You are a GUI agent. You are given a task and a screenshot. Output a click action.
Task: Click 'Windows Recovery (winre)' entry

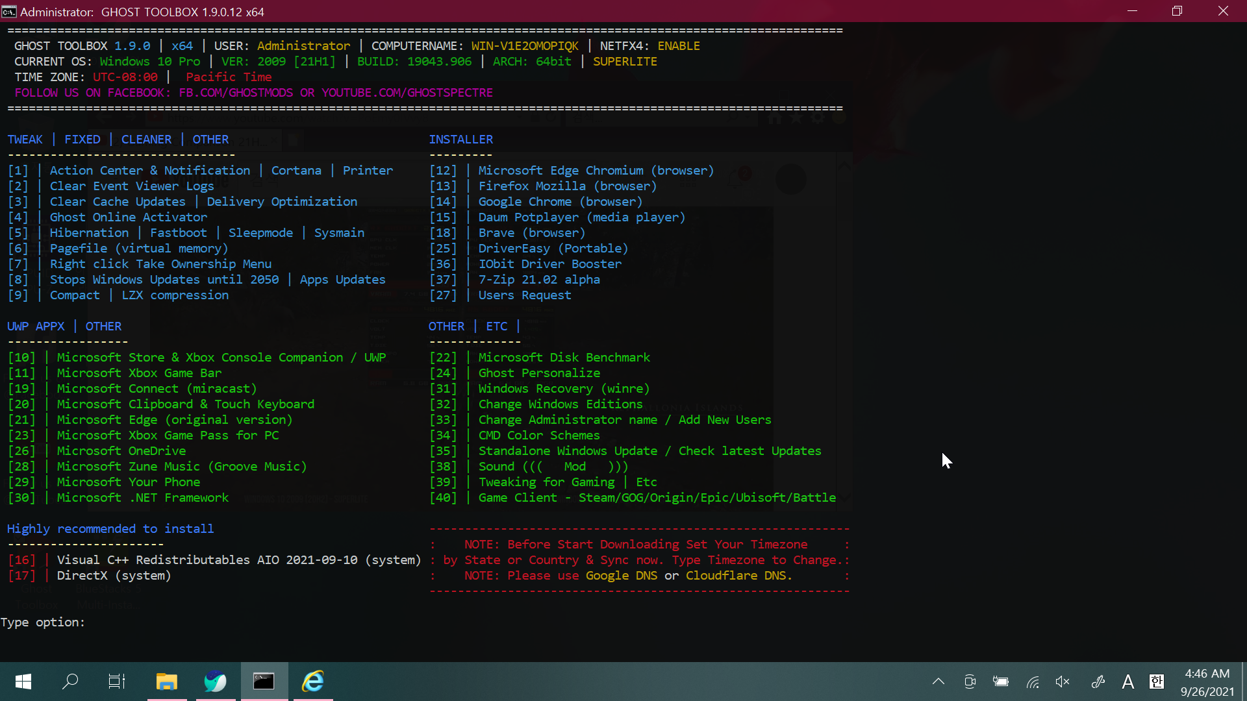(x=564, y=389)
